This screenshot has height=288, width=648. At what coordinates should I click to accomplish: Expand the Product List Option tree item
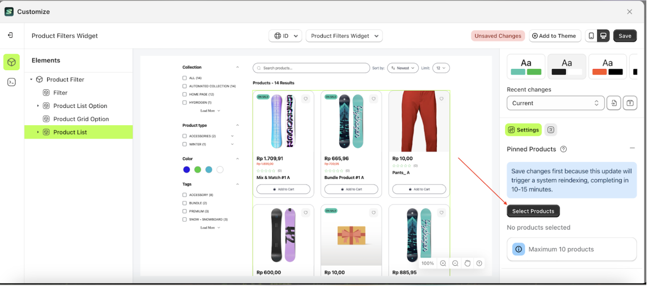pyautogui.click(x=38, y=106)
